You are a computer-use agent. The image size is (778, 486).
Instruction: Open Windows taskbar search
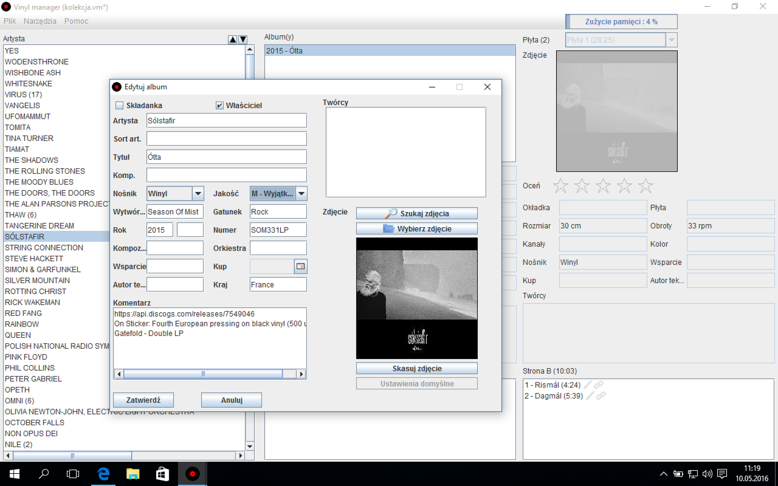point(44,474)
